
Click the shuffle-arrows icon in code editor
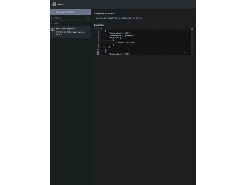point(184,52)
